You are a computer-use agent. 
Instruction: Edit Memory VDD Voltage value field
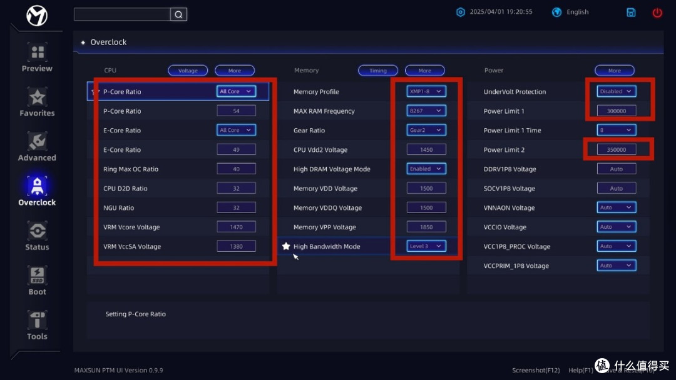(x=426, y=188)
